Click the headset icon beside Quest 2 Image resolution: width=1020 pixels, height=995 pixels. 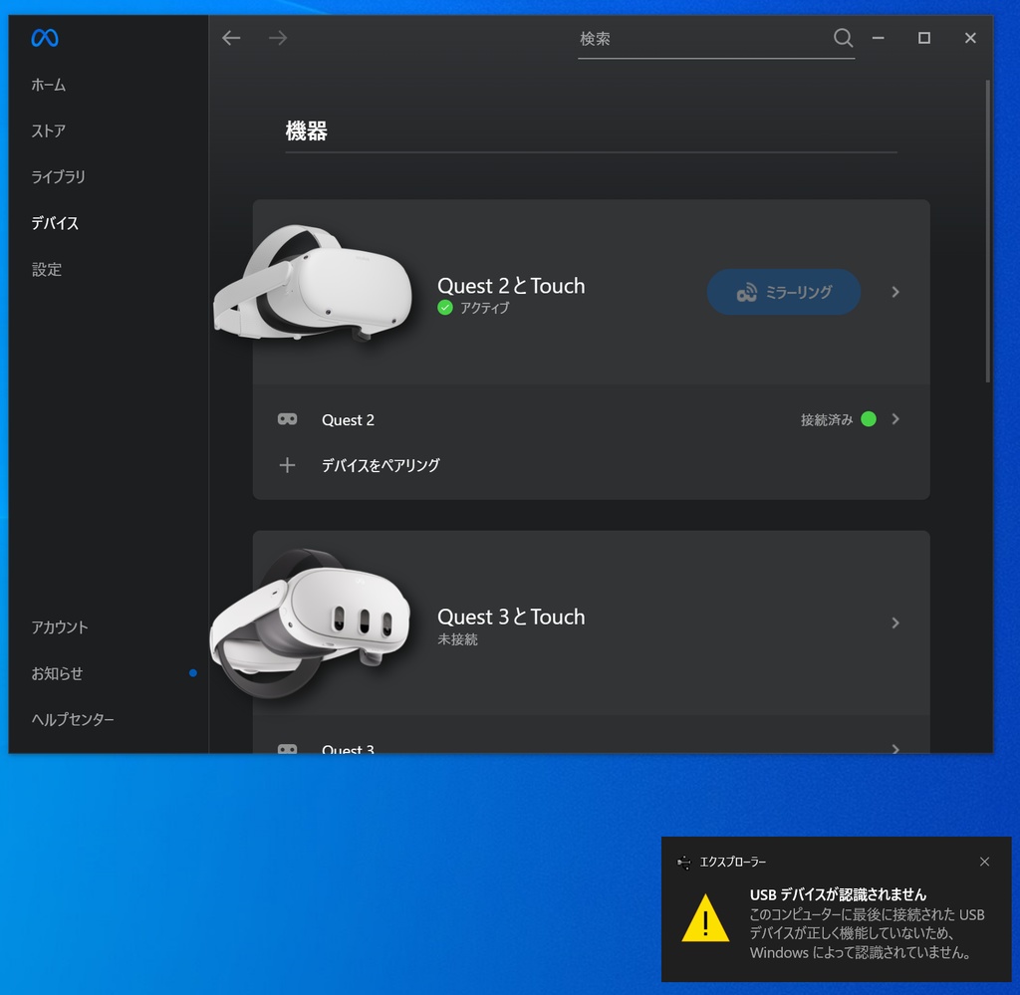point(287,419)
